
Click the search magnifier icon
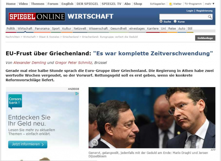click(x=210, y=17)
